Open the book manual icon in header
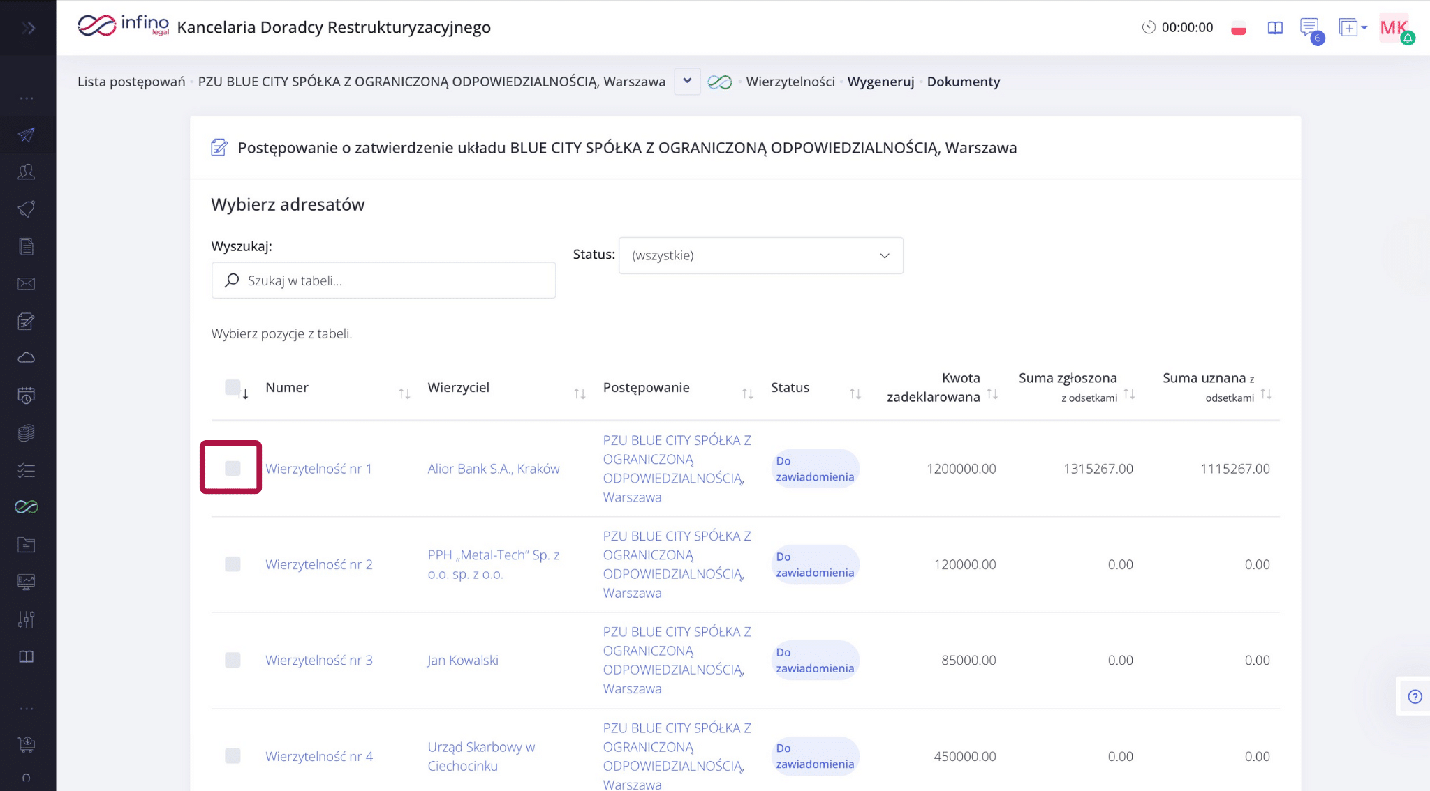The image size is (1430, 791). click(1275, 28)
